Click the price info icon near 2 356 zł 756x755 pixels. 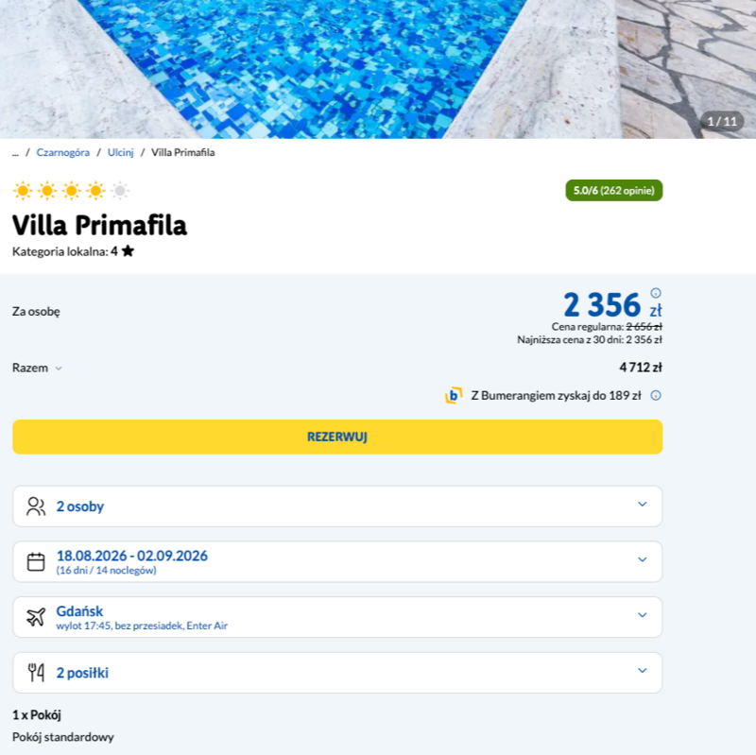click(656, 293)
